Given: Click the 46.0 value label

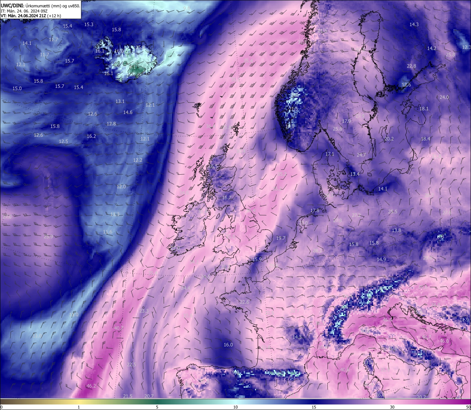Looking at the screenshot, I should click(x=444, y=341).
